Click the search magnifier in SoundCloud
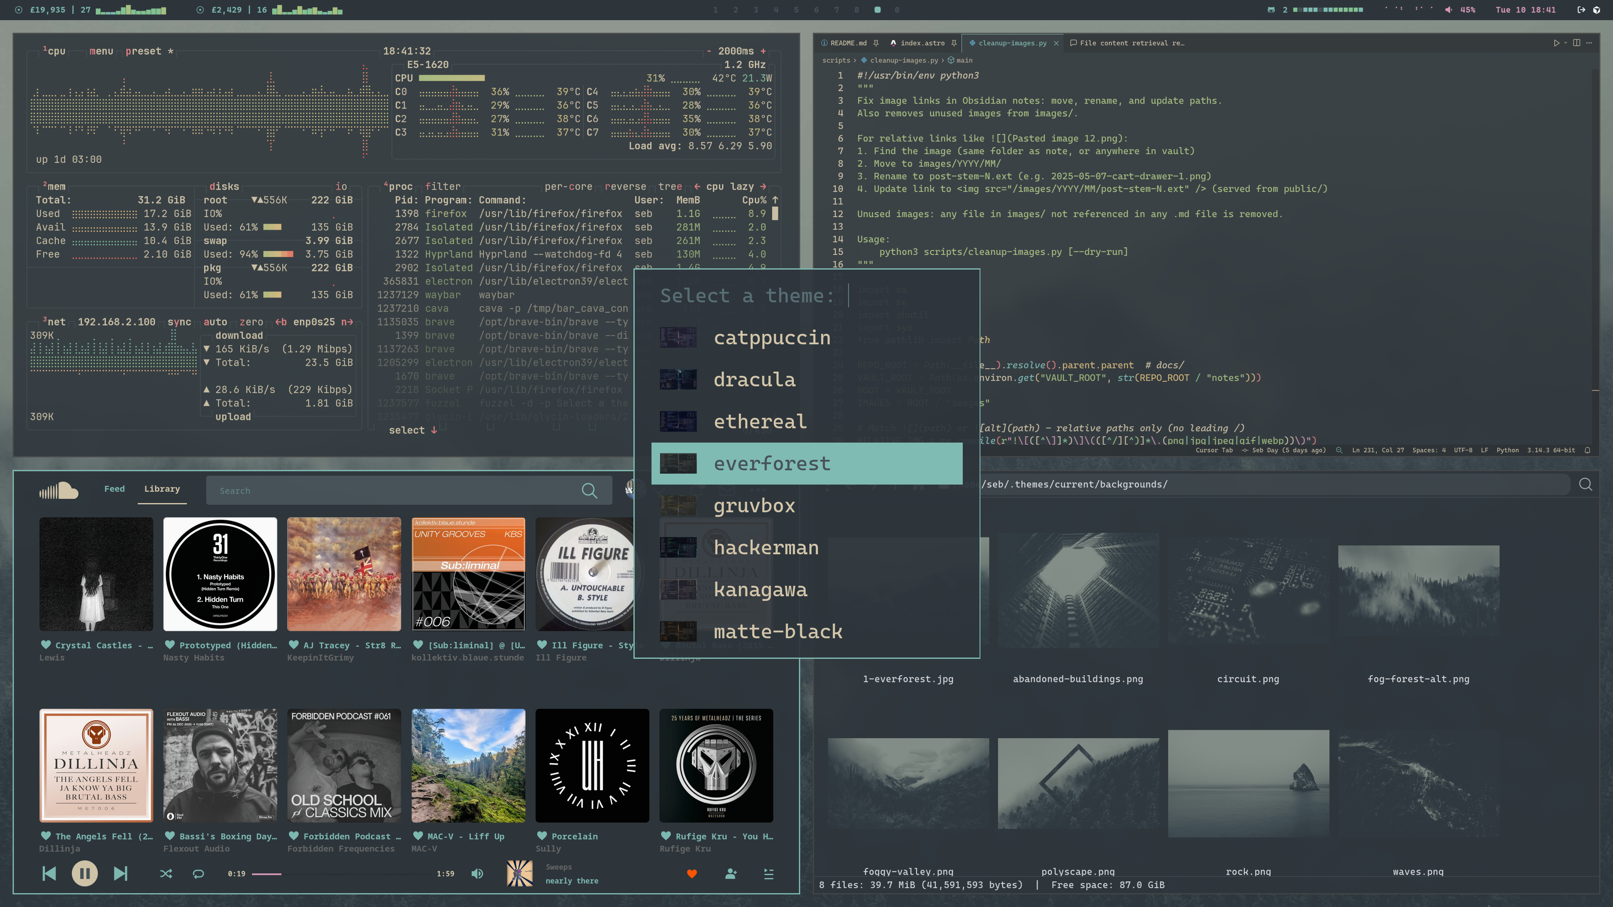The width and height of the screenshot is (1613, 907). coord(589,491)
